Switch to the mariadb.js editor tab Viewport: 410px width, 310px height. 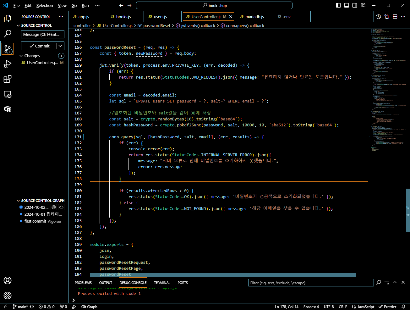254,17
